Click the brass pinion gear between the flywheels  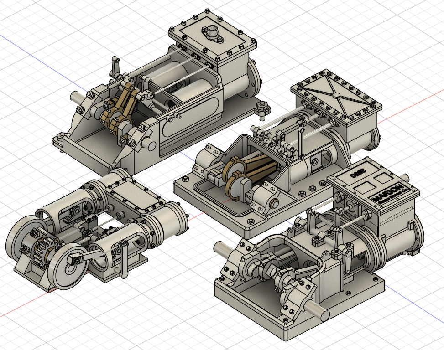[46, 251]
